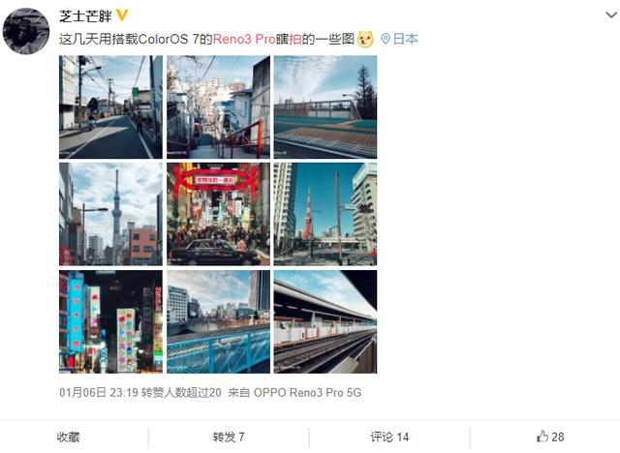620x453 pixels.
Task: Open the train platform tracks photo
Action: pos(325,322)
